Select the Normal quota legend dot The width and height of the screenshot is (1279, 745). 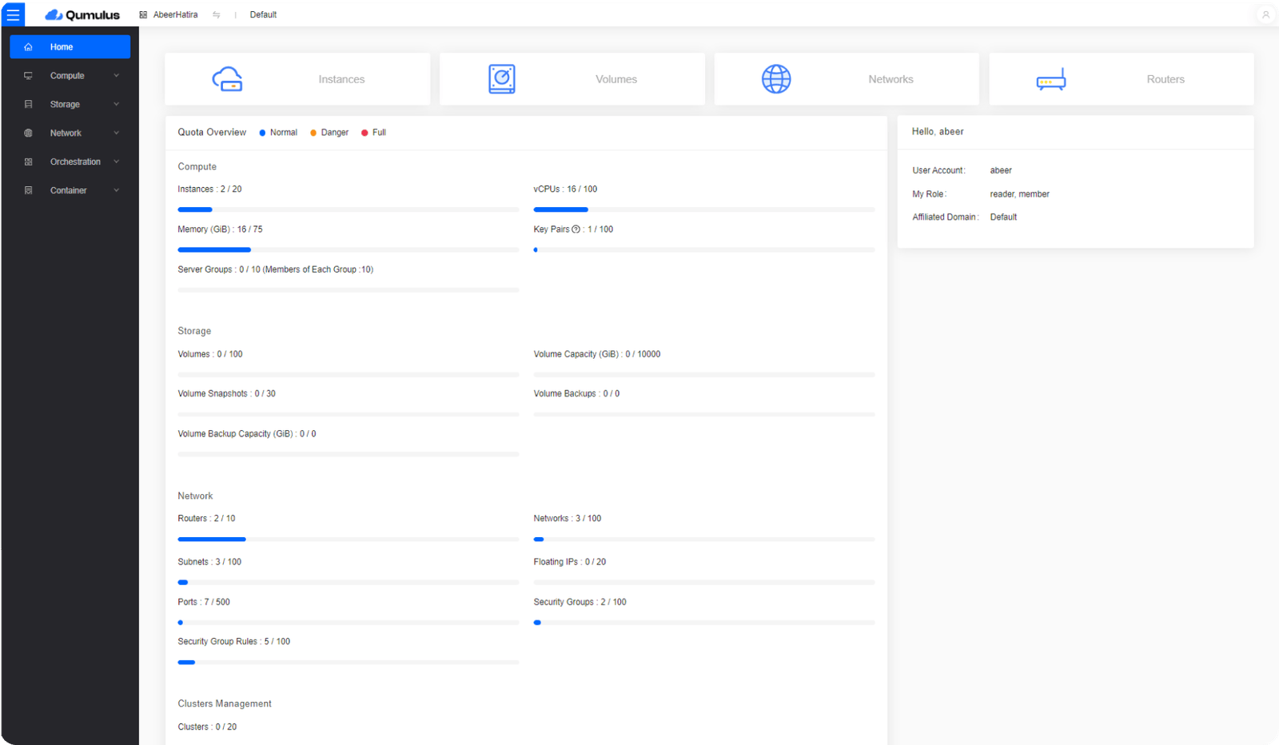click(261, 132)
